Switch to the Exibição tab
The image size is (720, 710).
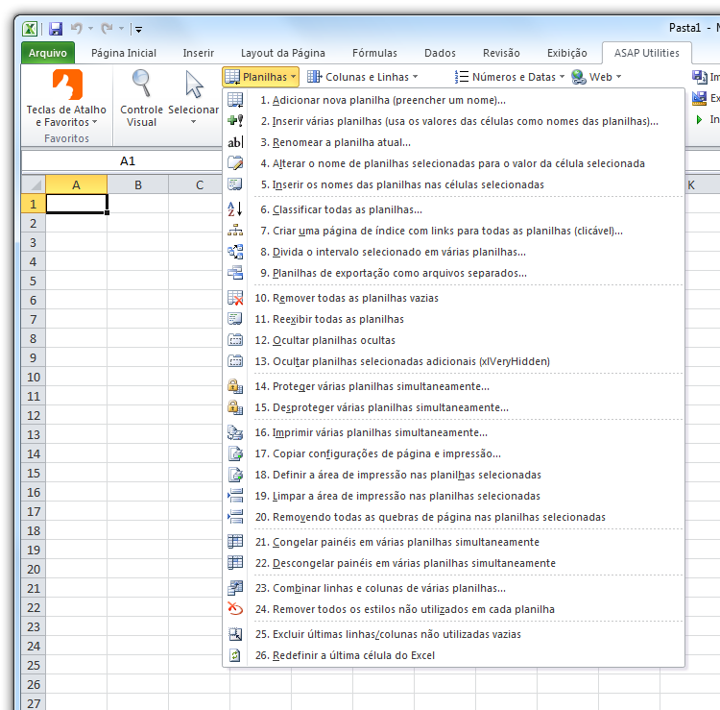[567, 53]
